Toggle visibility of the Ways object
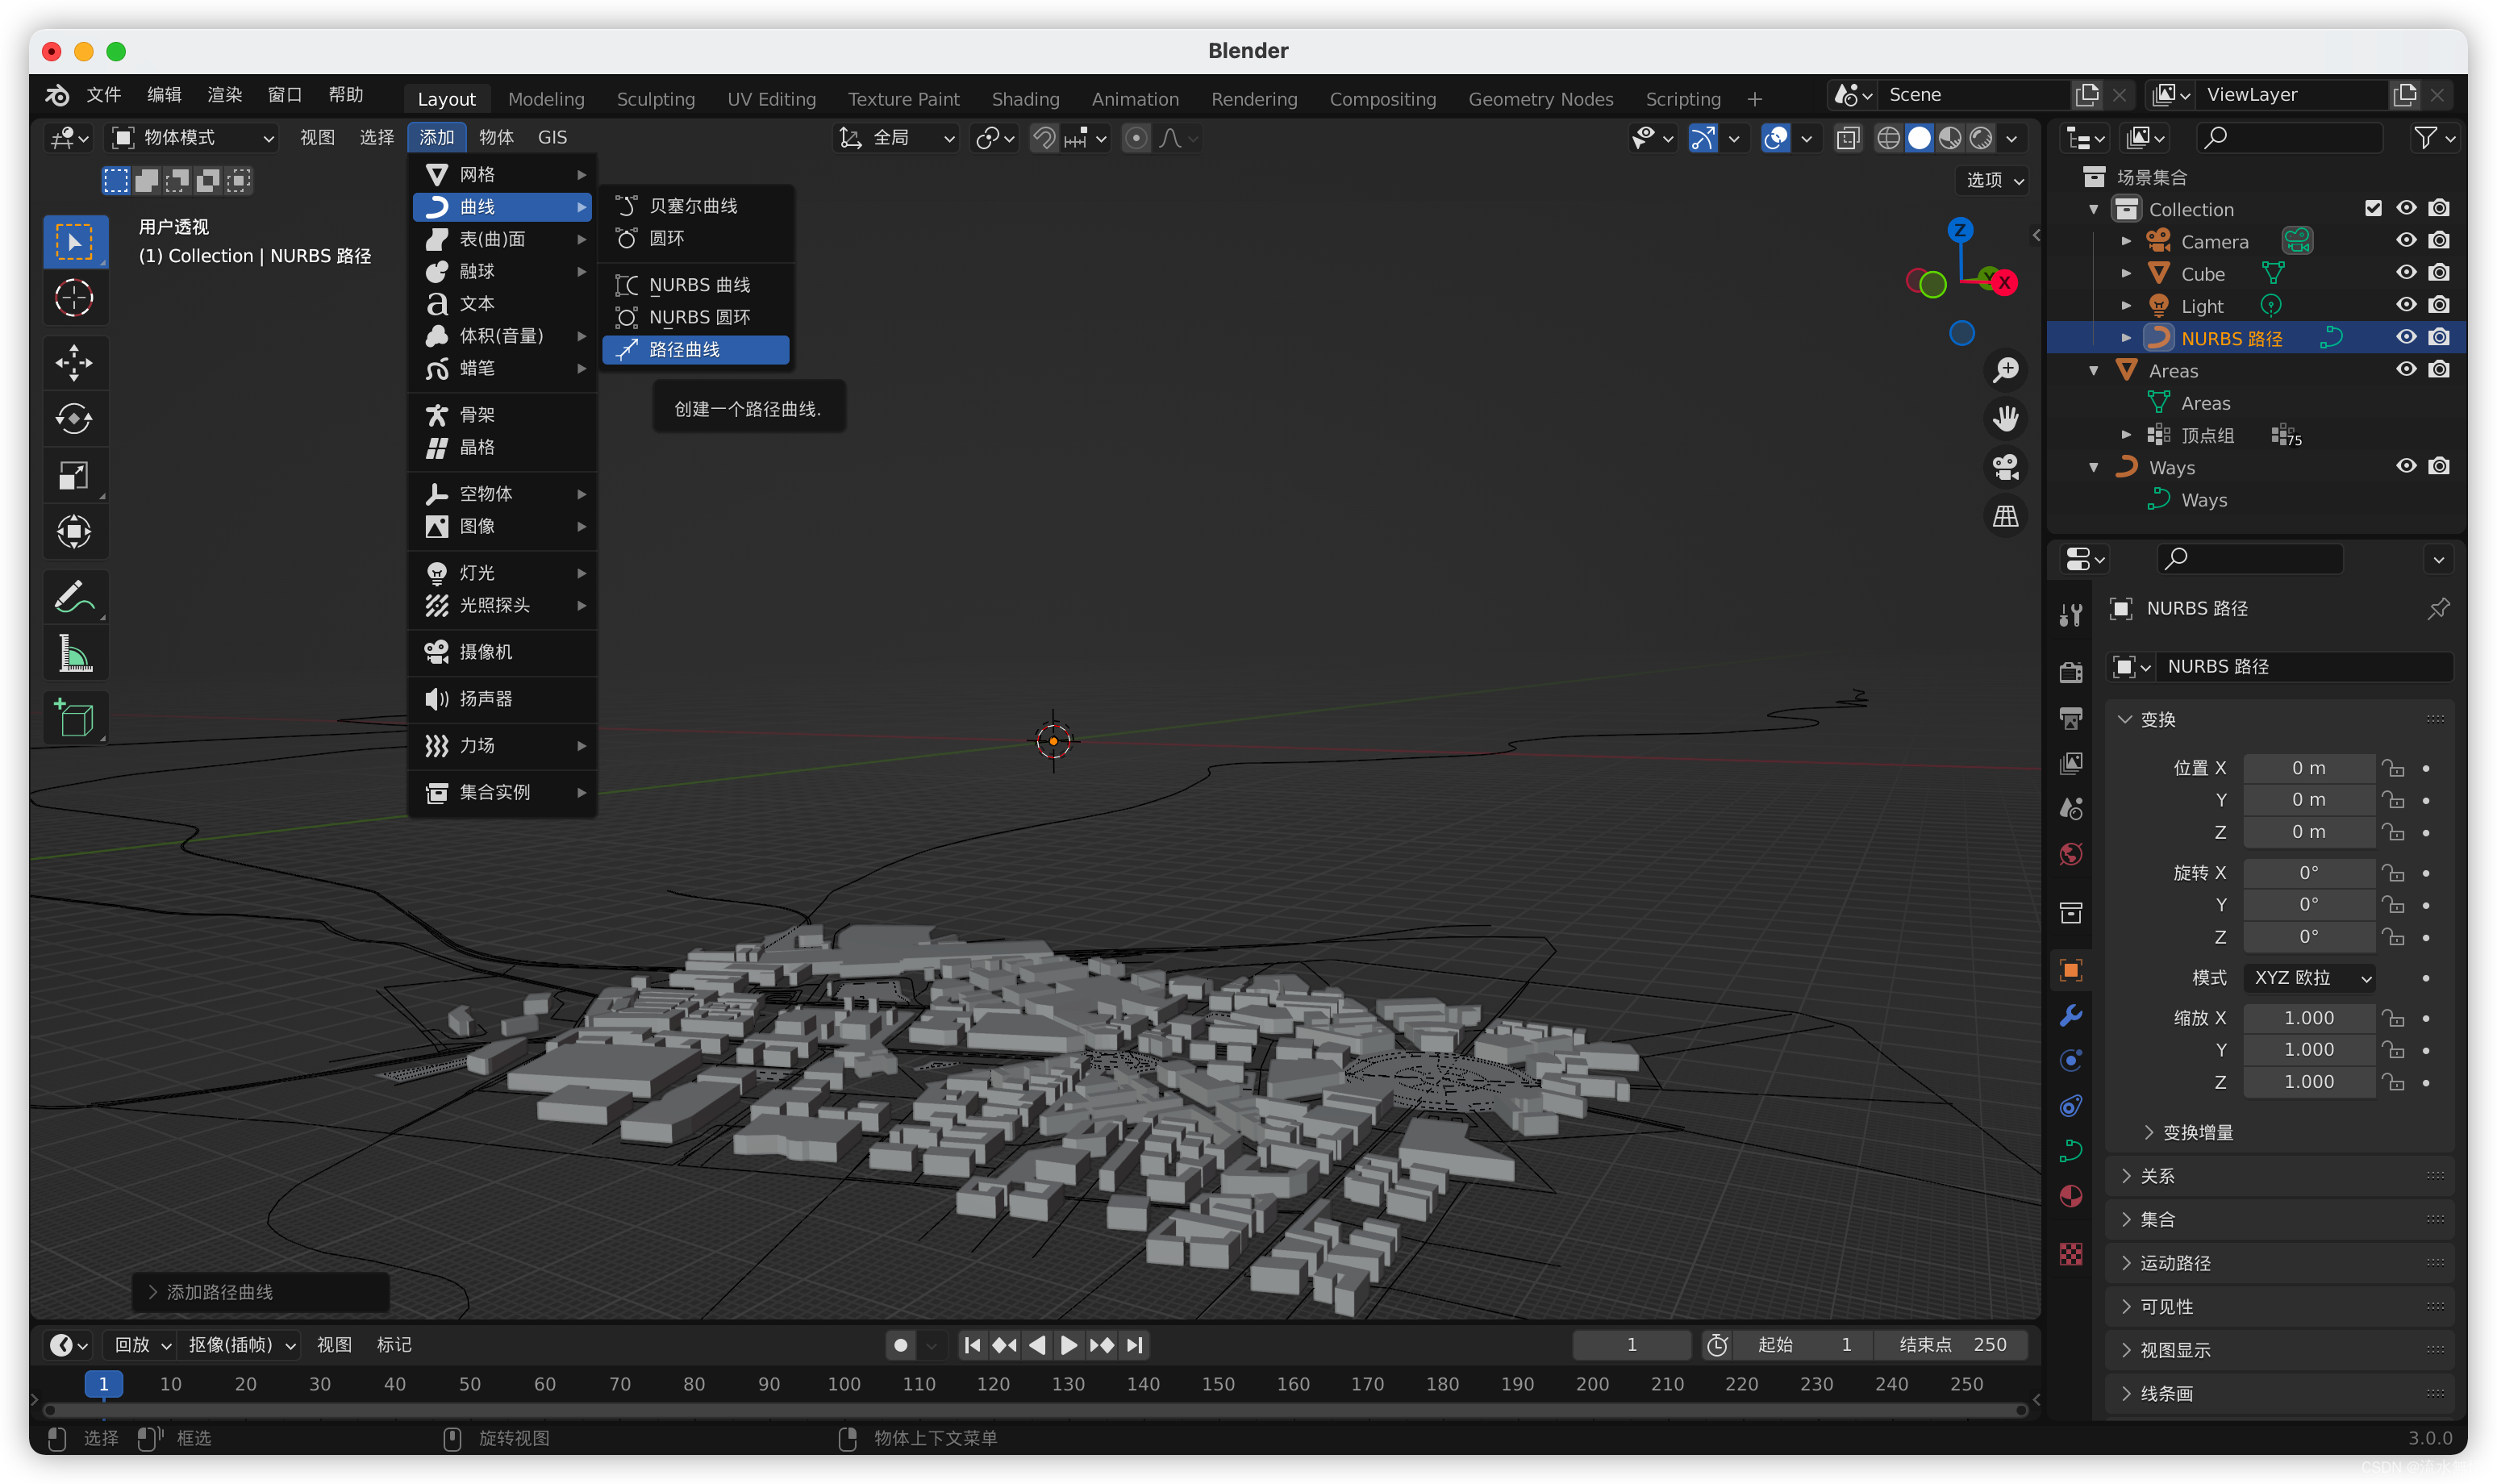2497x1484 pixels. click(2405, 467)
